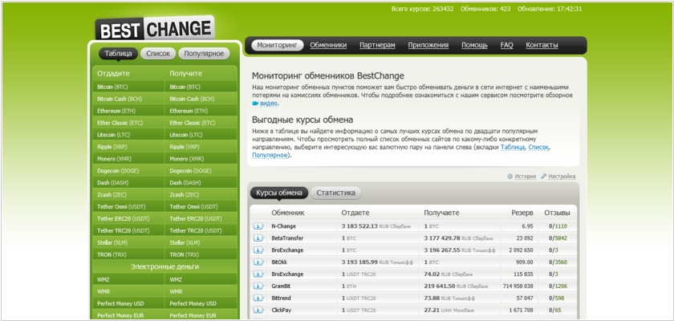Open info icon for BroExchange USDT TRC20 row

click(x=258, y=274)
